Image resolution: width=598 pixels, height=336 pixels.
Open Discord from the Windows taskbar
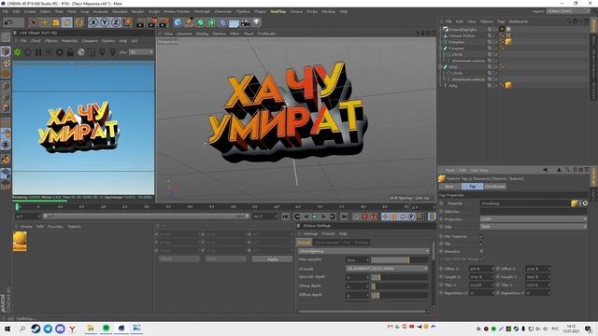(x=60, y=329)
